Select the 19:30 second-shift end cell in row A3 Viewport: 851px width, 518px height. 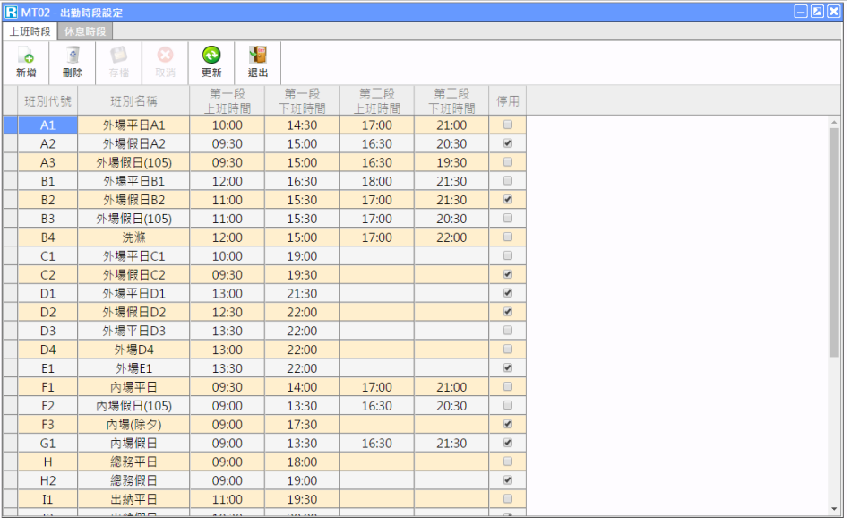[x=451, y=162]
